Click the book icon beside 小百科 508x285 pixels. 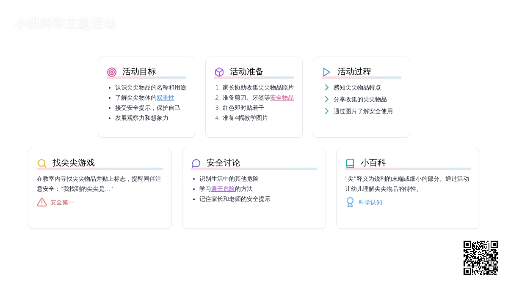click(350, 163)
